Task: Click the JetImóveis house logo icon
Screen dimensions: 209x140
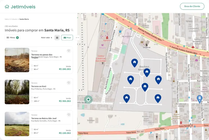Action: [7, 7]
